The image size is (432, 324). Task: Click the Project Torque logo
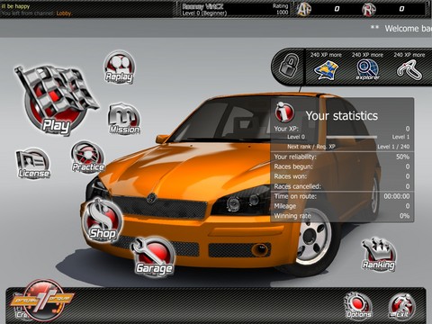[x=42, y=300]
